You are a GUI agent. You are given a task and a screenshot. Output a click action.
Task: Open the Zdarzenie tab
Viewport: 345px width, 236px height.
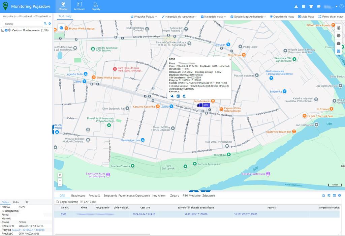click(209, 196)
